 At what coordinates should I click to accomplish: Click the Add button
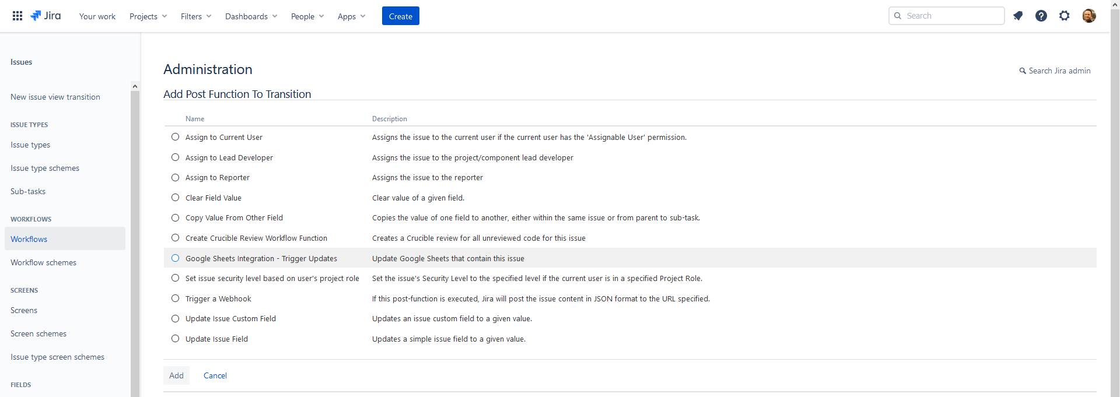pyautogui.click(x=176, y=375)
